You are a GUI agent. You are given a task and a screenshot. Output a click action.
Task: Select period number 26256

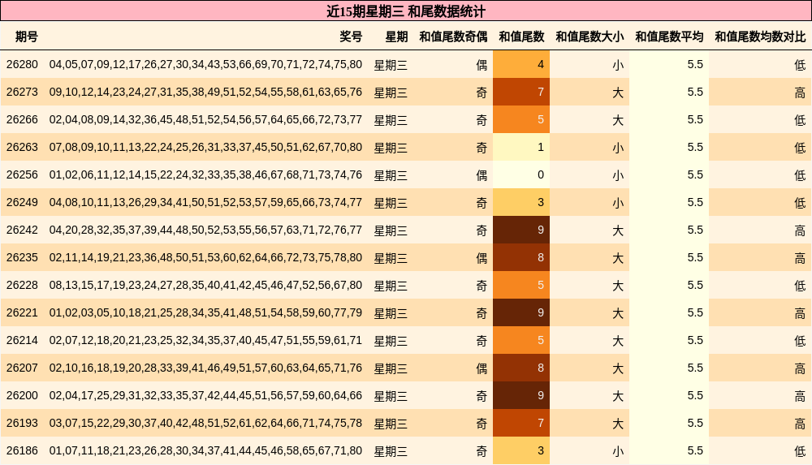pos(22,175)
